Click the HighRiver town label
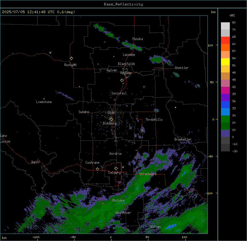247x241 pixels. 123,213
